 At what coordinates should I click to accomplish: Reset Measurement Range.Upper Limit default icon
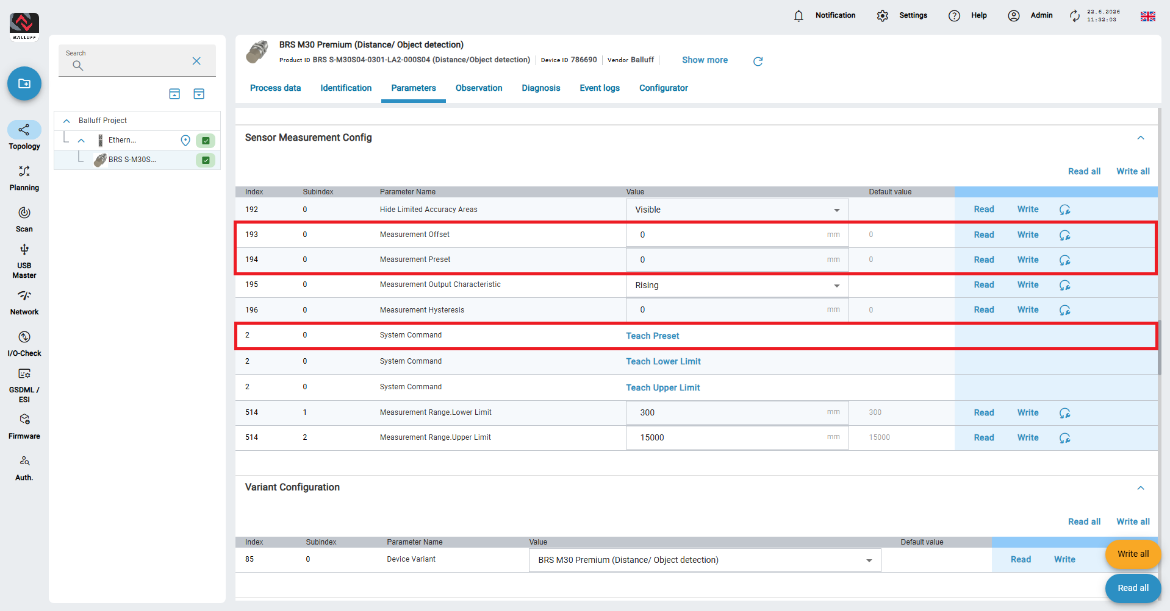(x=1065, y=438)
